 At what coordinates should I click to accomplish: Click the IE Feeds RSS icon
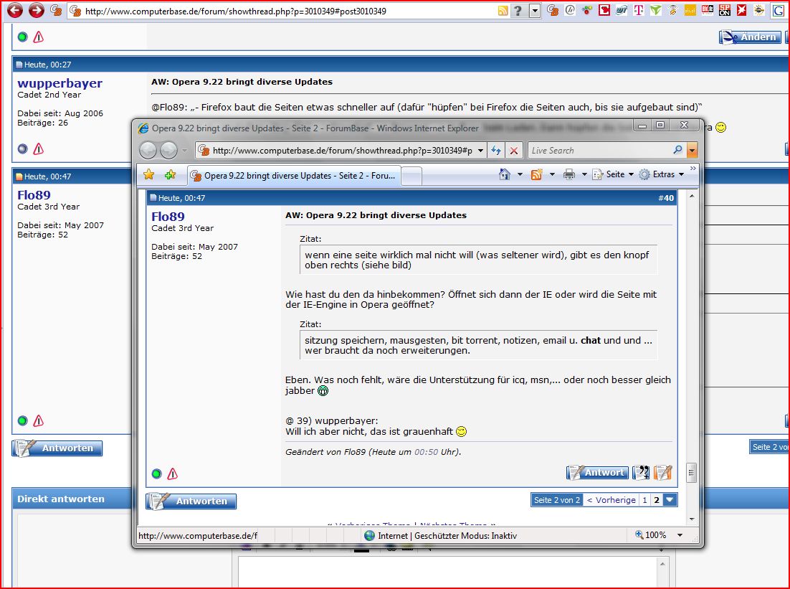coord(536,174)
